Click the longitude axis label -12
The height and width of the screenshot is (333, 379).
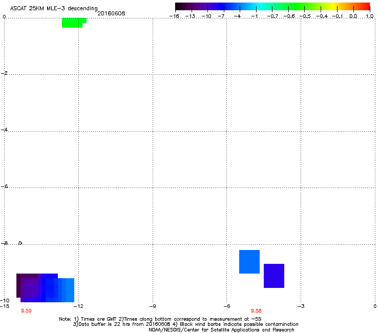point(78,306)
